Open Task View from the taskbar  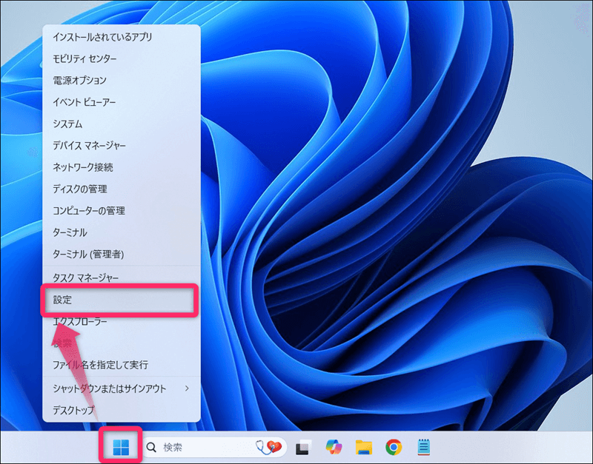pyautogui.click(x=302, y=447)
